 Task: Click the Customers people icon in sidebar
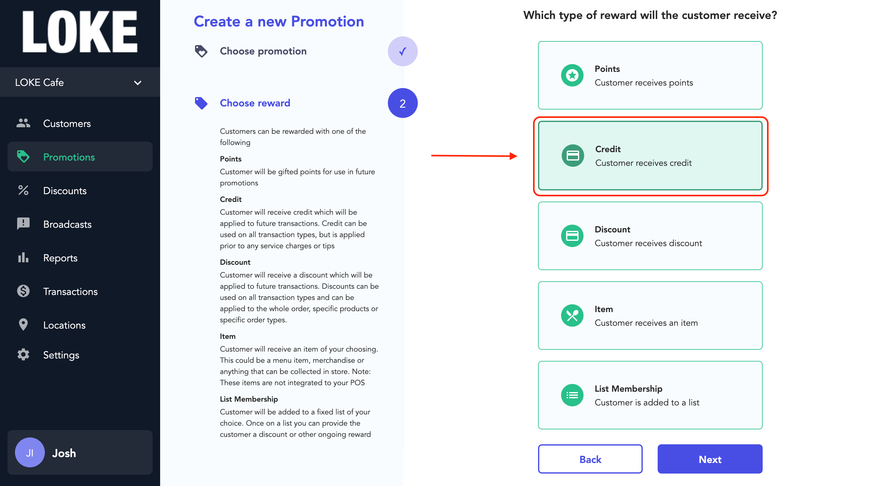23,123
